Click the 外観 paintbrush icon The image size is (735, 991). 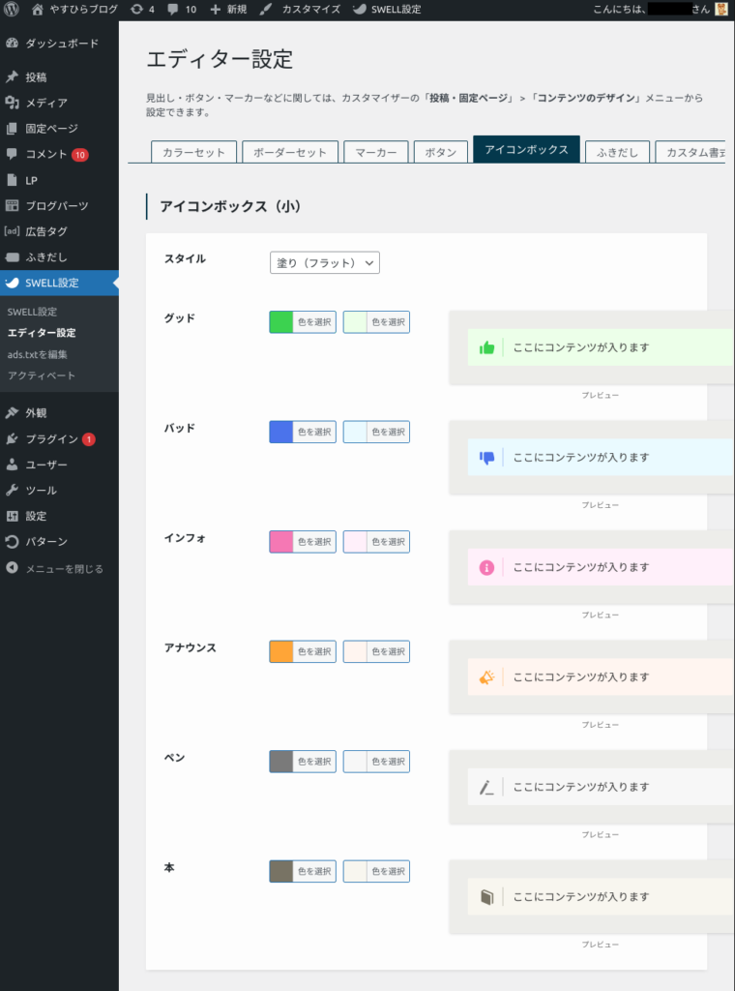pos(12,412)
